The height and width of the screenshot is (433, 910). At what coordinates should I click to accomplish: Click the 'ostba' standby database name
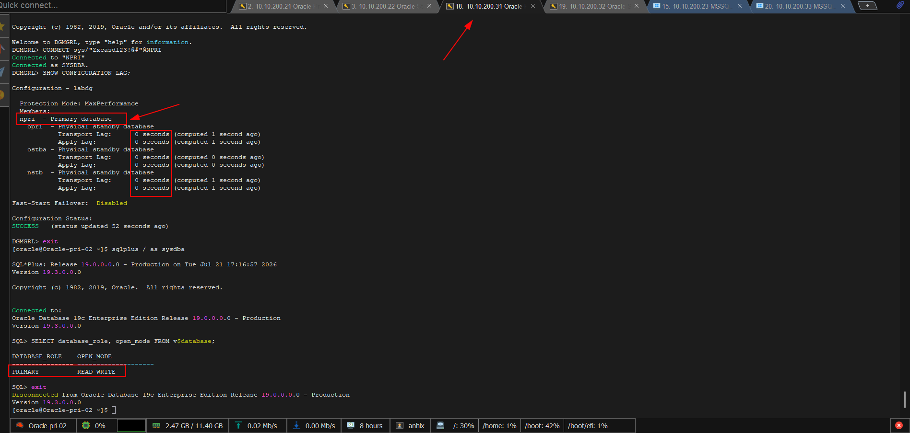(x=37, y=149)
